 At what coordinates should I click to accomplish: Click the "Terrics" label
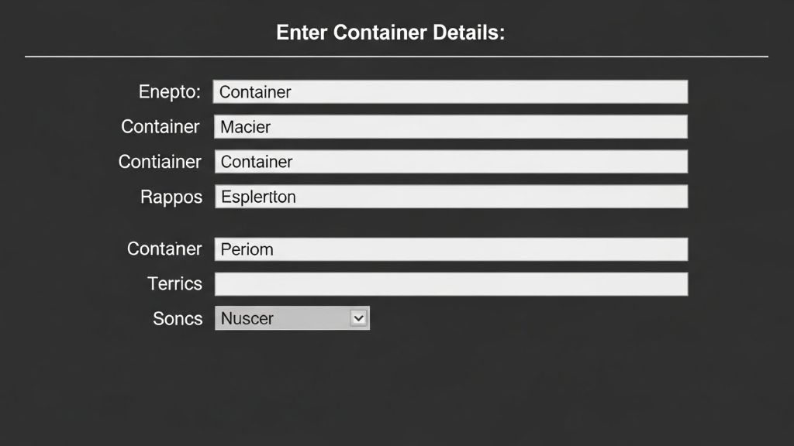point(174,284)
